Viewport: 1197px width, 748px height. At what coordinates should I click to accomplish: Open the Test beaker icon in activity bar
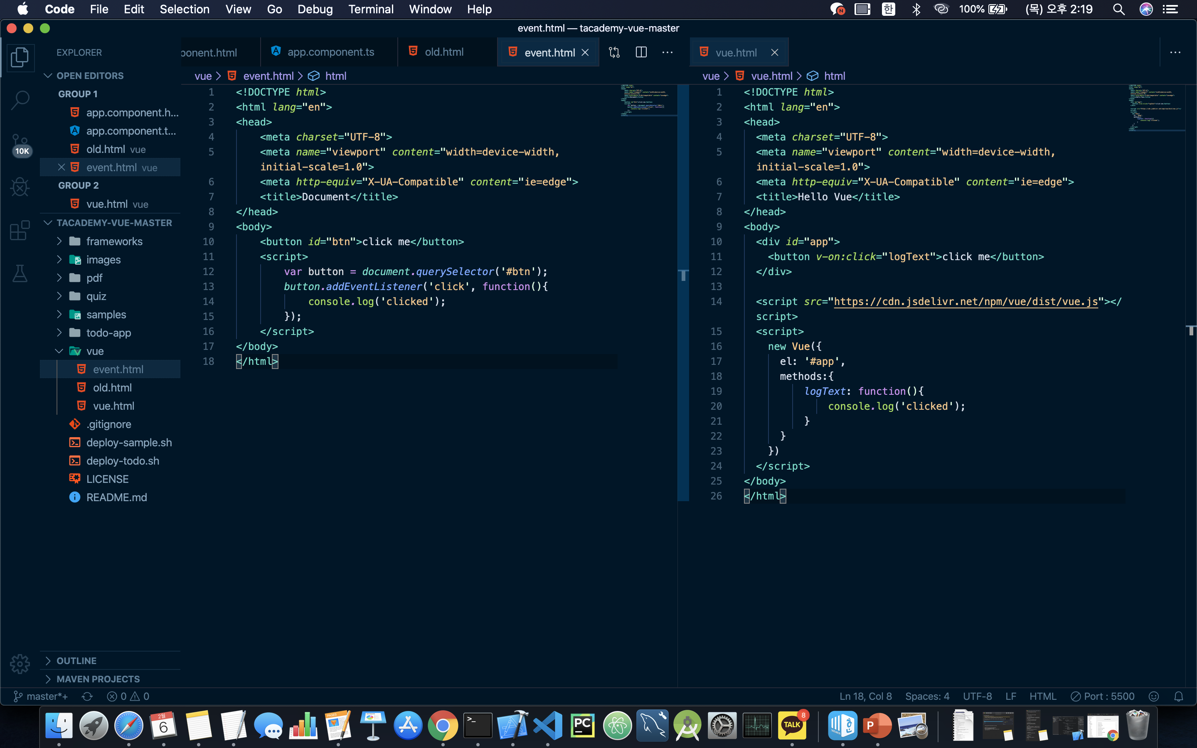pos(20,273)
